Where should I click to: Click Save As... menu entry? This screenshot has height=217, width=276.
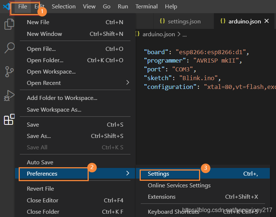[75, 136]
